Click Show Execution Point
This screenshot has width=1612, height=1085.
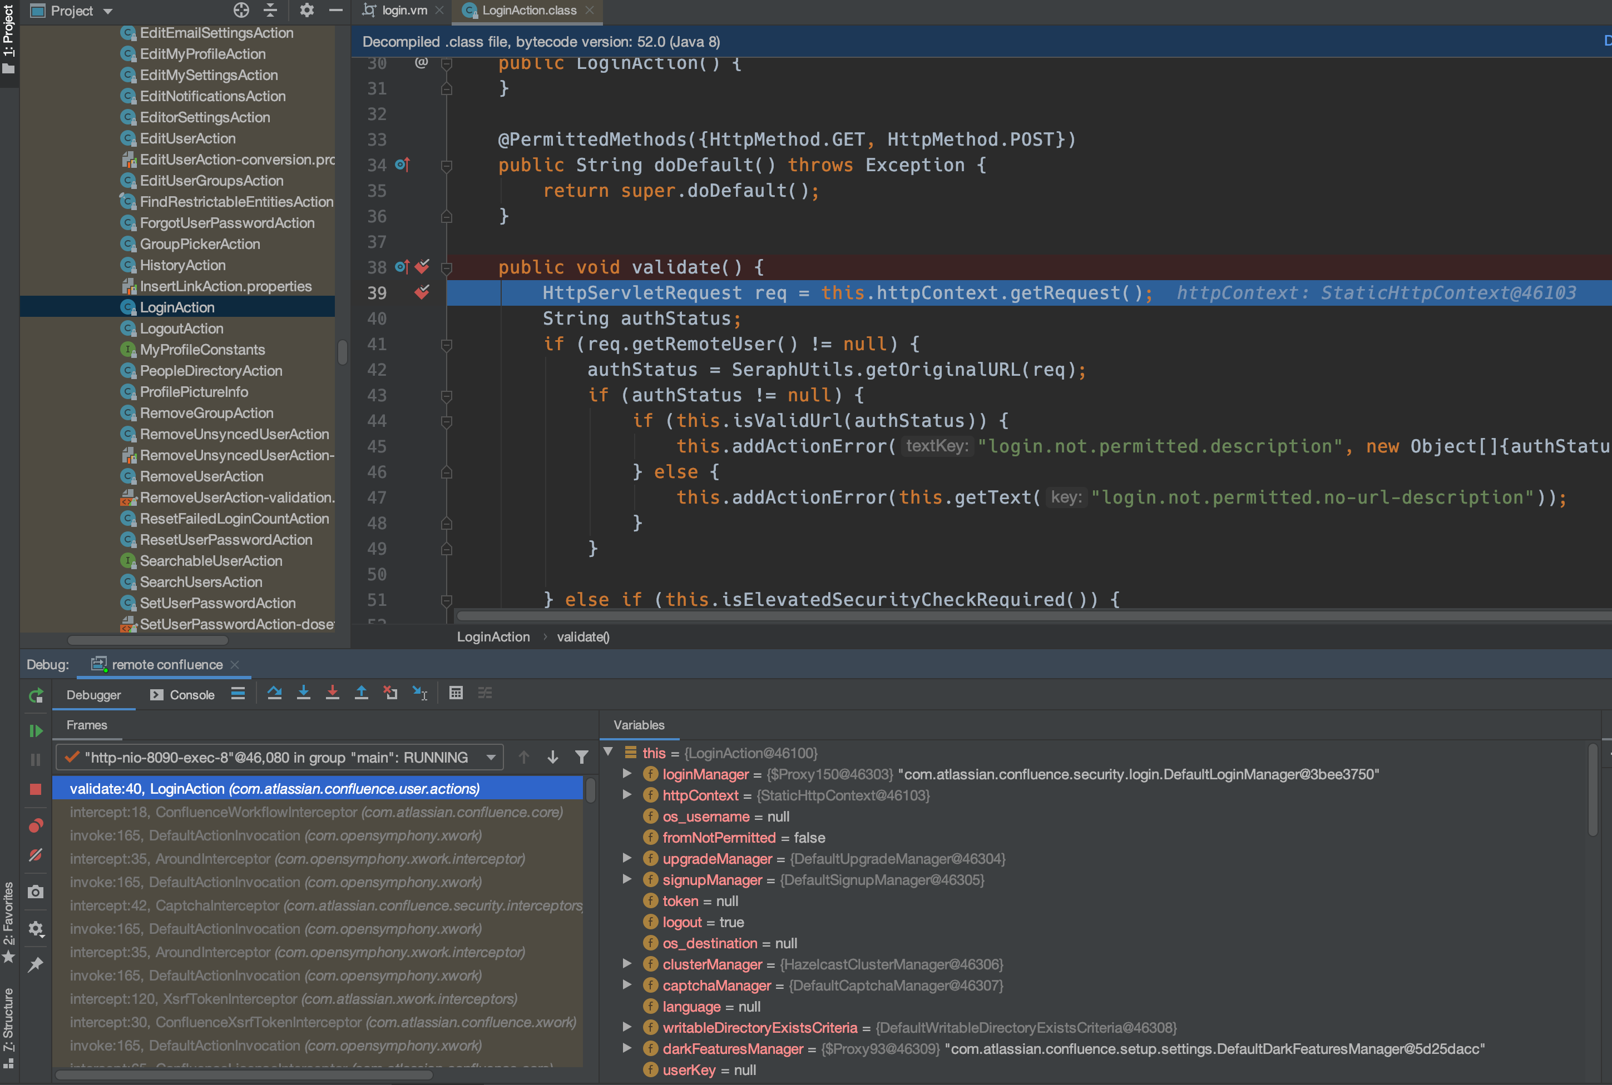(238, 693)
